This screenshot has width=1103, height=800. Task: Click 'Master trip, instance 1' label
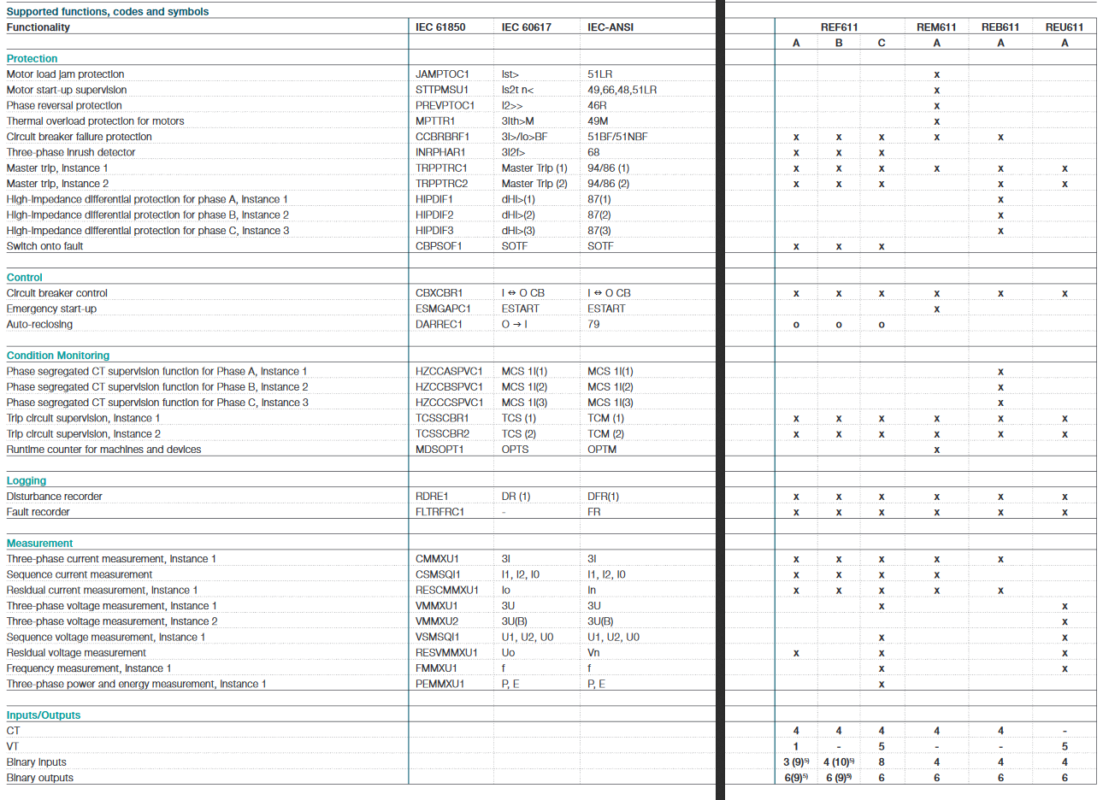(x=57, y=168)
